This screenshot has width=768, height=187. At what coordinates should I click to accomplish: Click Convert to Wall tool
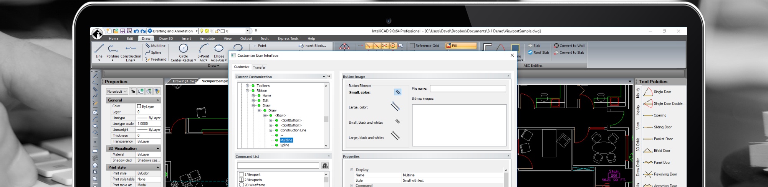pos(569,46)
